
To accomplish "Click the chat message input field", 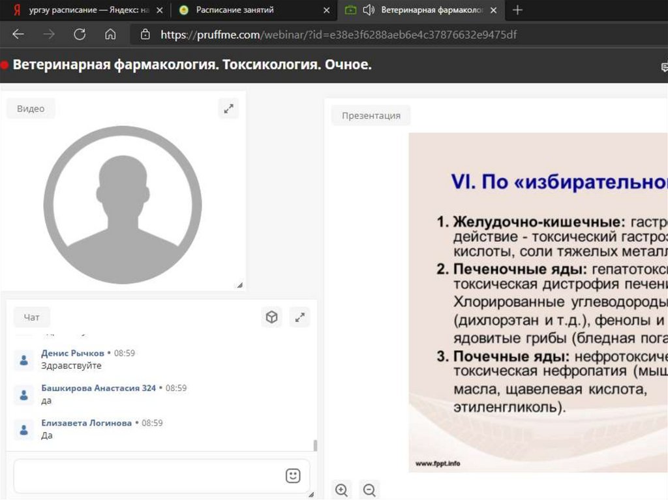I will (x=147, y=475).
